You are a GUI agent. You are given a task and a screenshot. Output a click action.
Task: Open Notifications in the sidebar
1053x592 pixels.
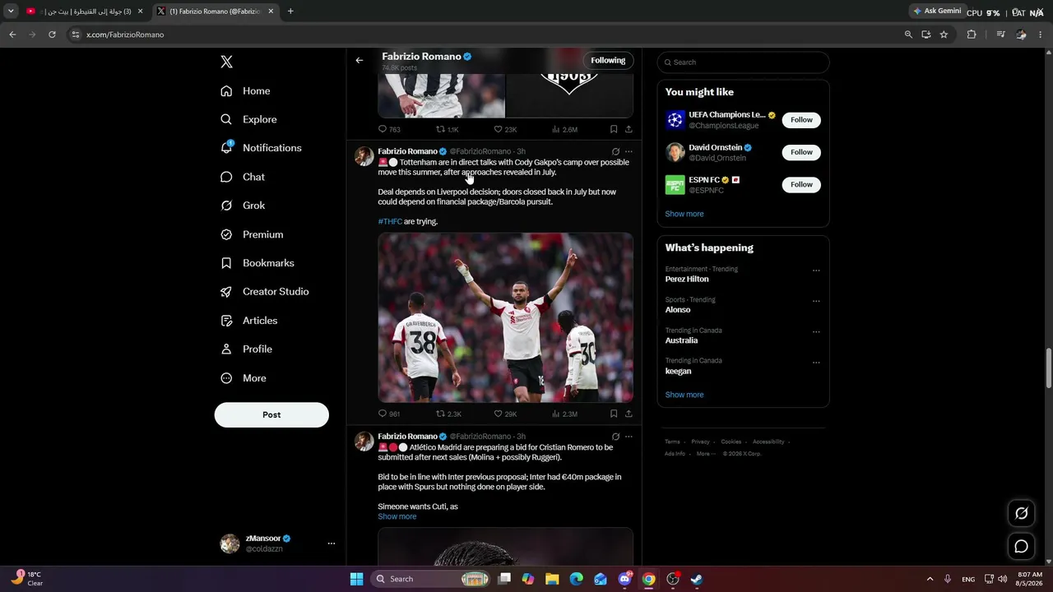[262, 148]
